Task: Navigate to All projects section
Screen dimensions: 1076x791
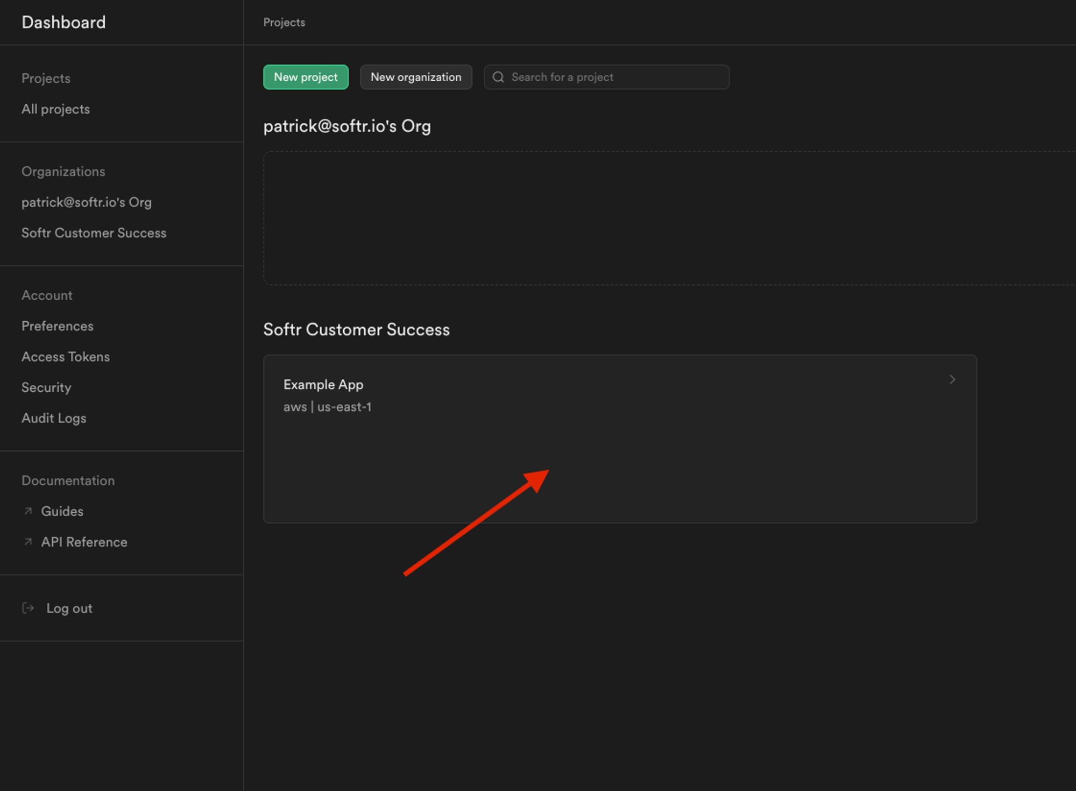Action: pos(54,109)
